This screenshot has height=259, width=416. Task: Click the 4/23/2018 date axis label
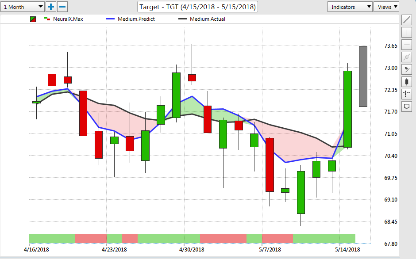click(114, 249)
